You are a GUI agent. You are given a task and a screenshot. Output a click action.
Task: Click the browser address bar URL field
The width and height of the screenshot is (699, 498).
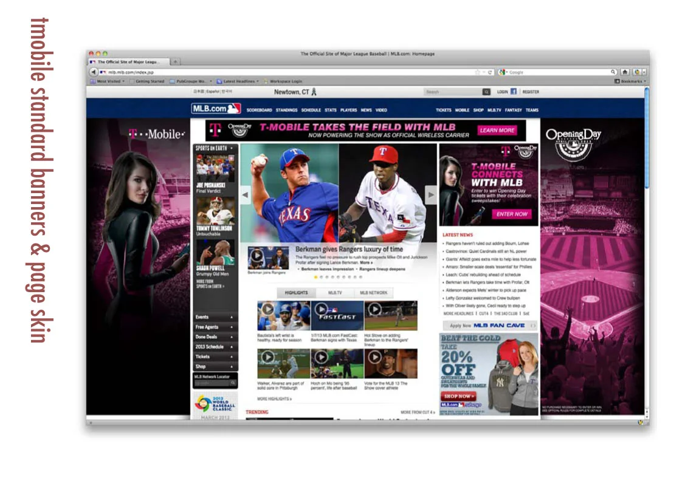click(290, 72)
